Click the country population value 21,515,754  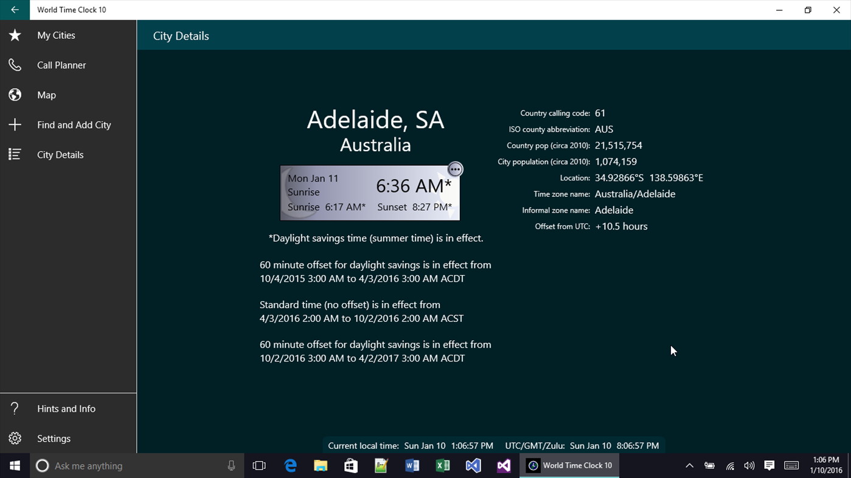click(619, 146)
